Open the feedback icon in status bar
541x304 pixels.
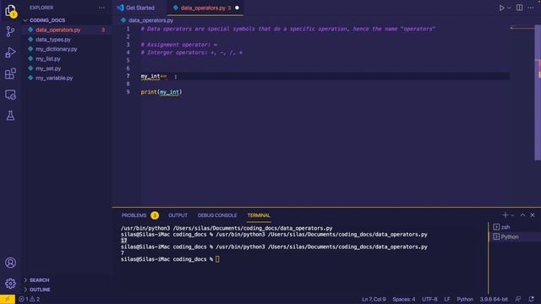518,299
